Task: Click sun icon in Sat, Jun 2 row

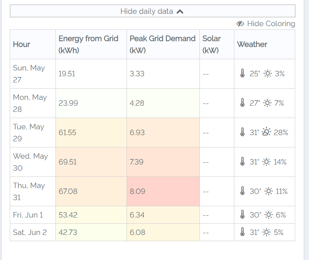Action: (267, 232)
